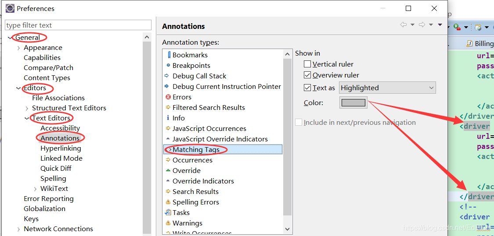
Task: Collapse the General tree node
Action: click(x=11, y=38)
